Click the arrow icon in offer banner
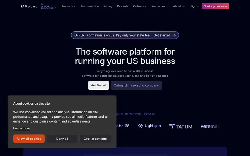Image resolution: width=250 pixels, height=156 pixels. [174, 35]
